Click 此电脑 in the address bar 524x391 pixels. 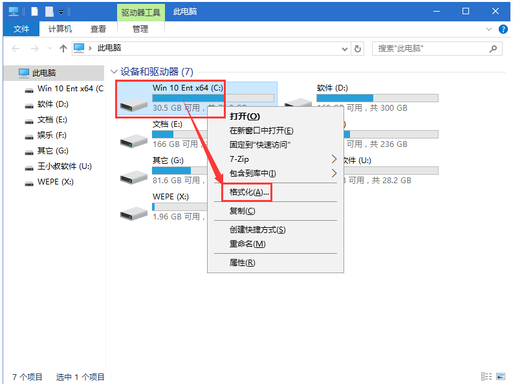point(109,48)
